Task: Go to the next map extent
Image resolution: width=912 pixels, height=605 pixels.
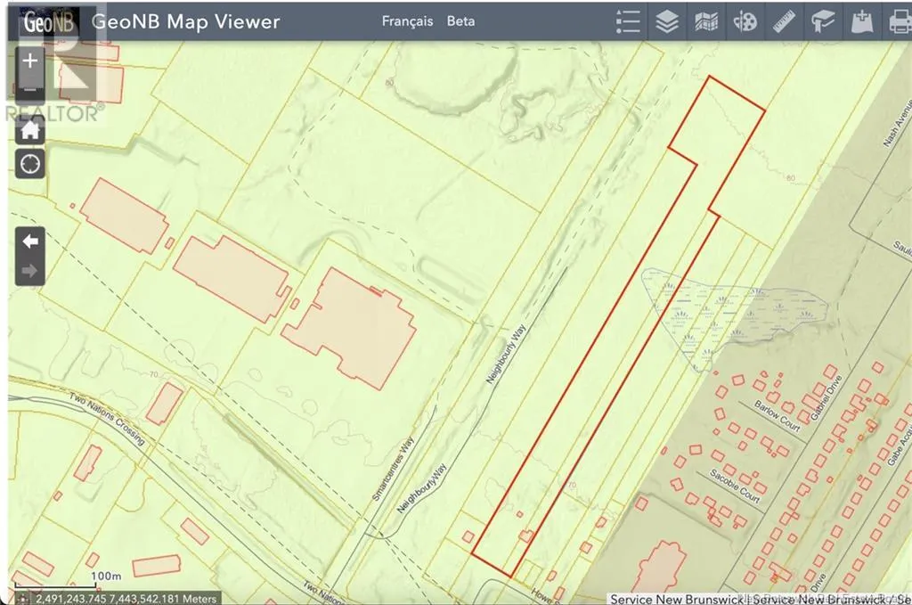Action: point(30,271)
